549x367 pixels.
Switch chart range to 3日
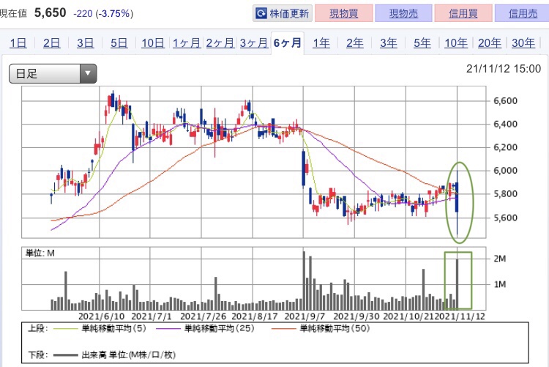[86, 43]
